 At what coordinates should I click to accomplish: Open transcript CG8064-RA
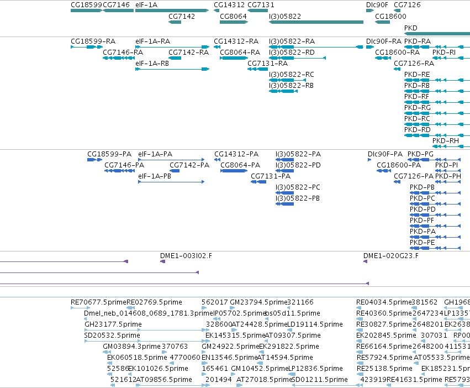[x=240, y=52]
